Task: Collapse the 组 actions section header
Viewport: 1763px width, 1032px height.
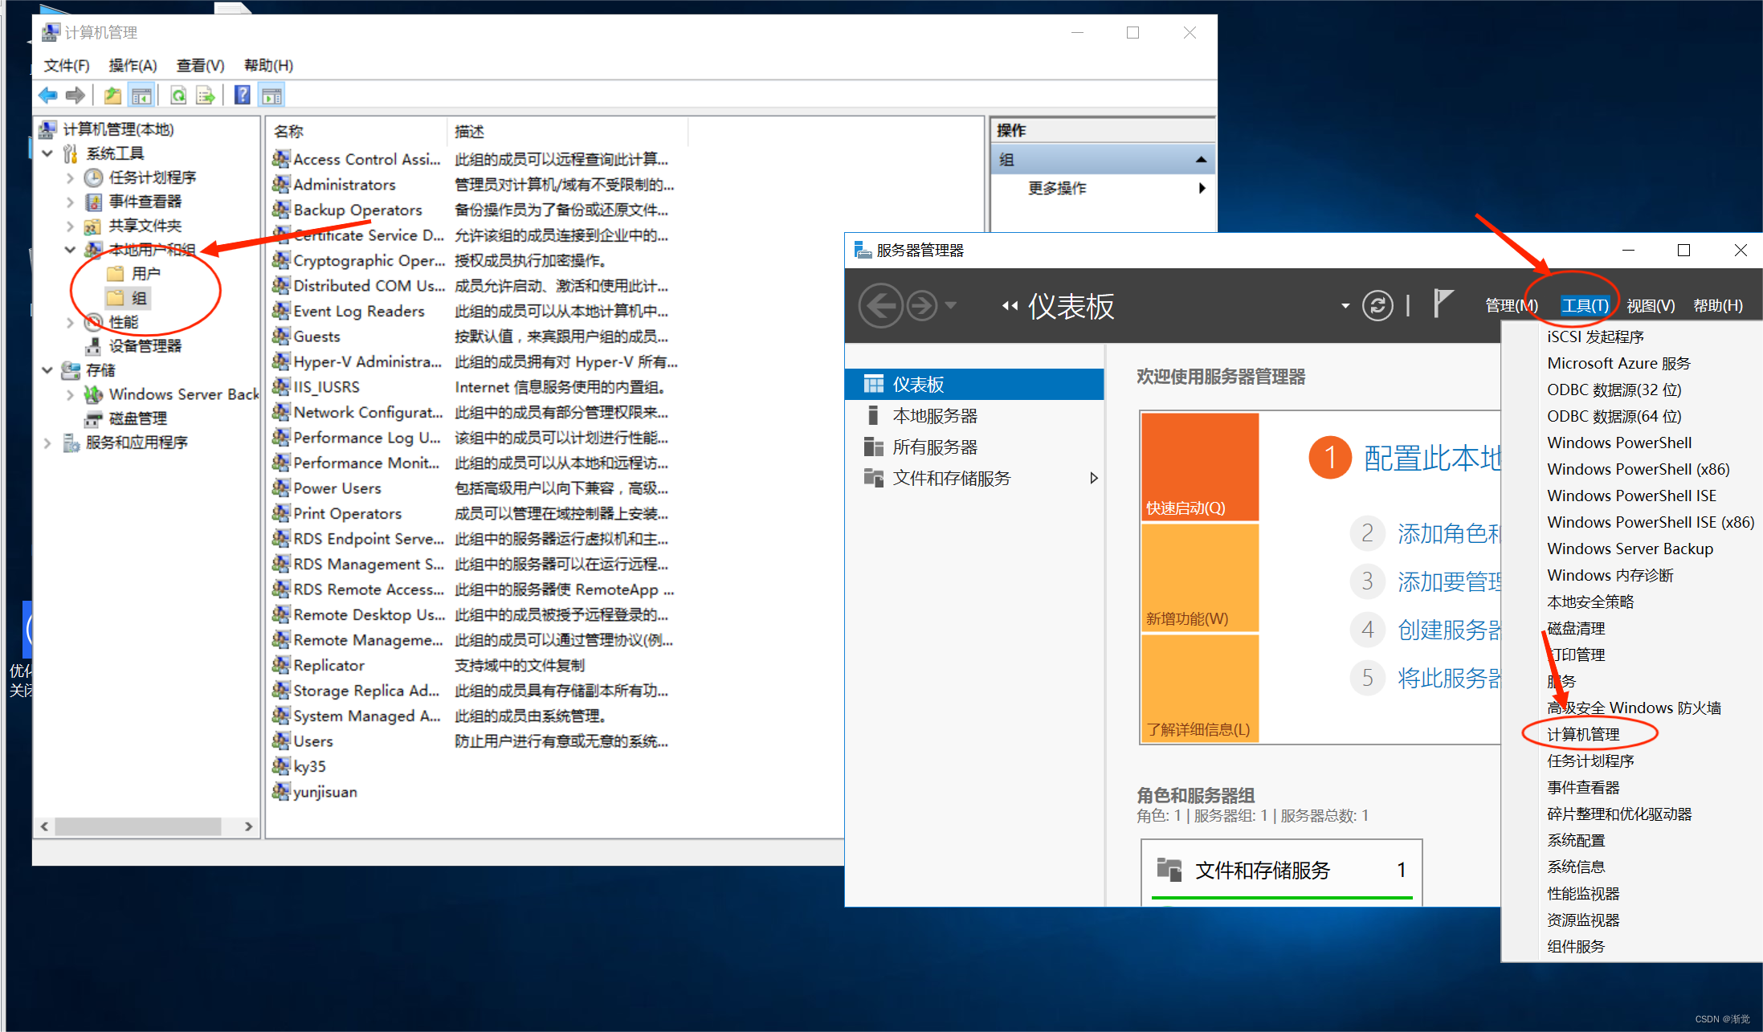Action: point(1201,160)
